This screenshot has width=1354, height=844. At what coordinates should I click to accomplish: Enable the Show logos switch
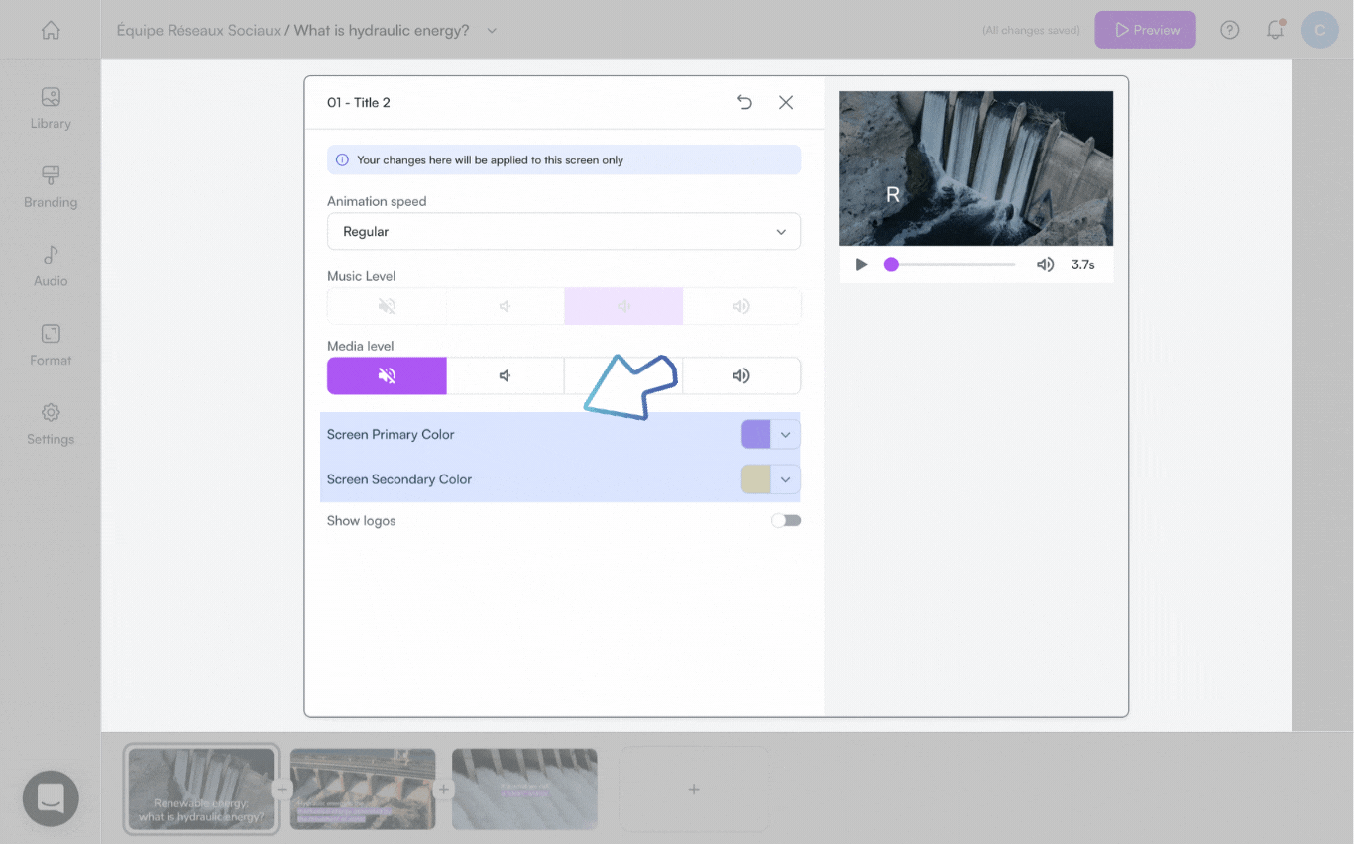click(786, 521)
